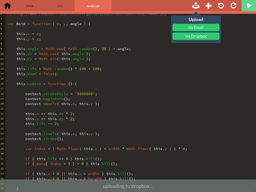Choose via Dropbox upload option
The width and height of the screenshot is (256, 192).
(196, 36)
